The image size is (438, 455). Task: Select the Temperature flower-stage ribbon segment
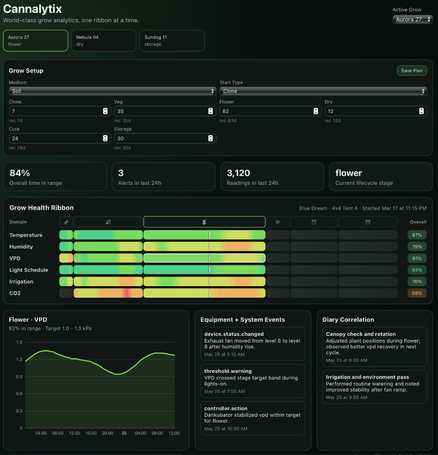pos(204,235)
